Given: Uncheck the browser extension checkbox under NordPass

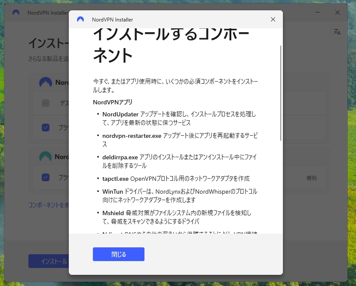Looking at the screenshot, I should 46,177.
